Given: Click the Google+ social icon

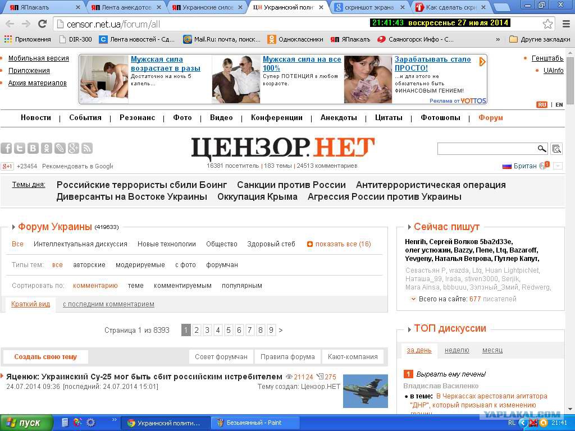Looking at the screenshot, I should pos(74,148).
